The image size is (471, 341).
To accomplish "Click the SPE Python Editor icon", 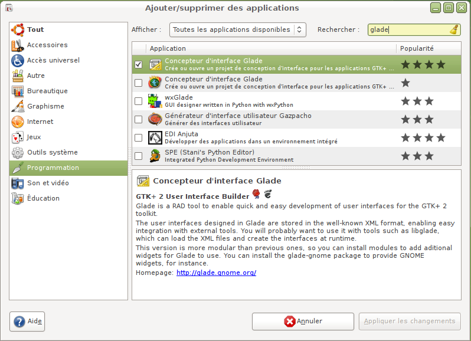I will point(155,156).
